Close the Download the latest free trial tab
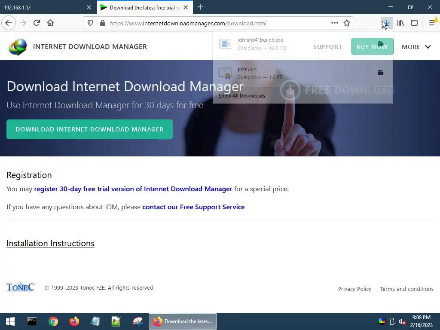Screen dimensions: 440x330 (186, 7)
